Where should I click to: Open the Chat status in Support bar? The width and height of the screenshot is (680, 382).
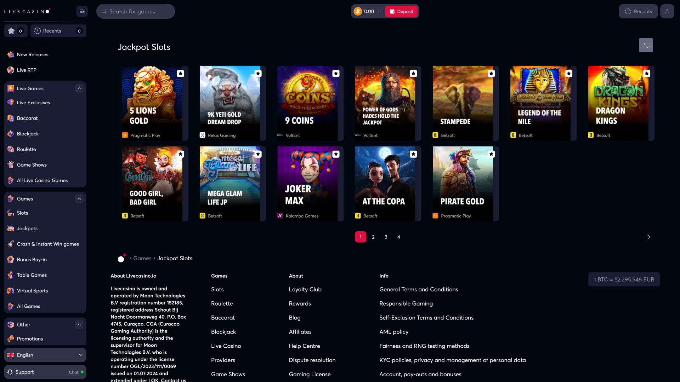pos(76,372)
